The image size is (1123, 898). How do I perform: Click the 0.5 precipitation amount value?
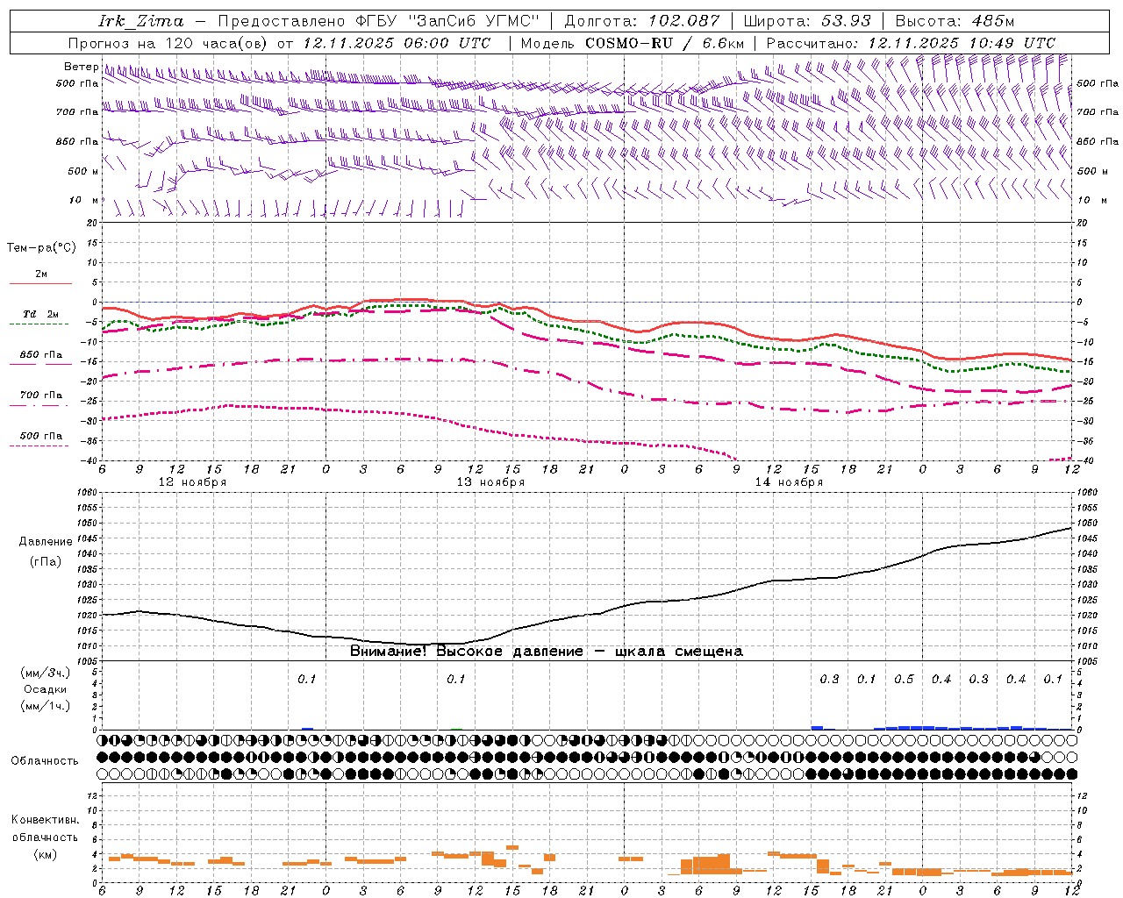coord(904,680)
